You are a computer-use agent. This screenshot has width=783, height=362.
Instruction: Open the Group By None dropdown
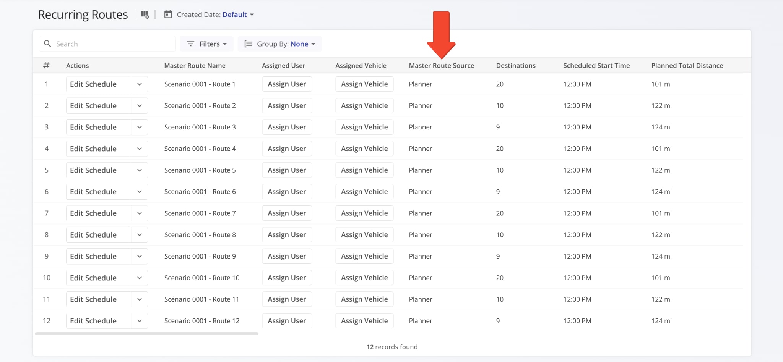[302, 44]
